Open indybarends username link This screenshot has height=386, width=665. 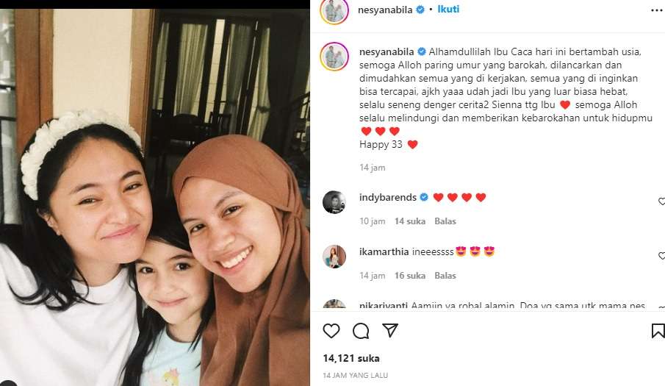point(388,197)
